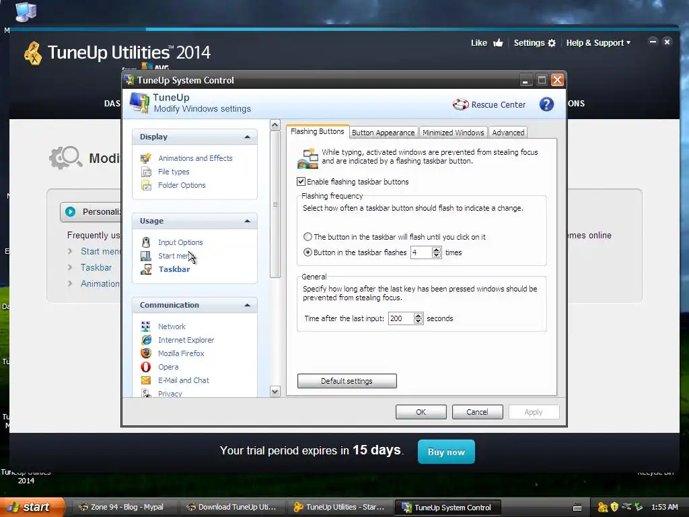The height and width of the screenshot is (517, 689).
Task: Adjust the seconds spinner arrows
Action: point(418,318)
